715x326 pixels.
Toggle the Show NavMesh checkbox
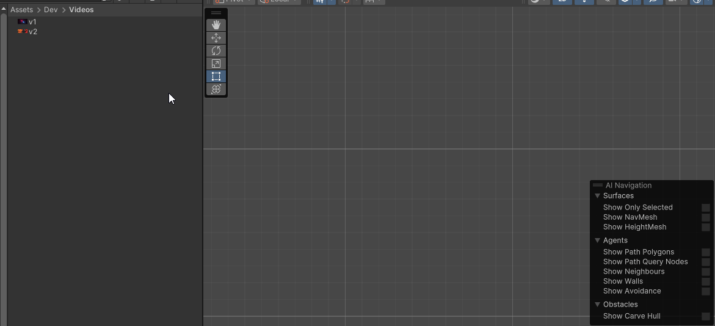point(705,217)
